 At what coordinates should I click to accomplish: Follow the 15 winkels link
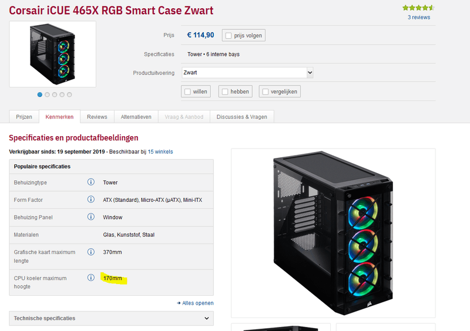click(x=160, y=151)
